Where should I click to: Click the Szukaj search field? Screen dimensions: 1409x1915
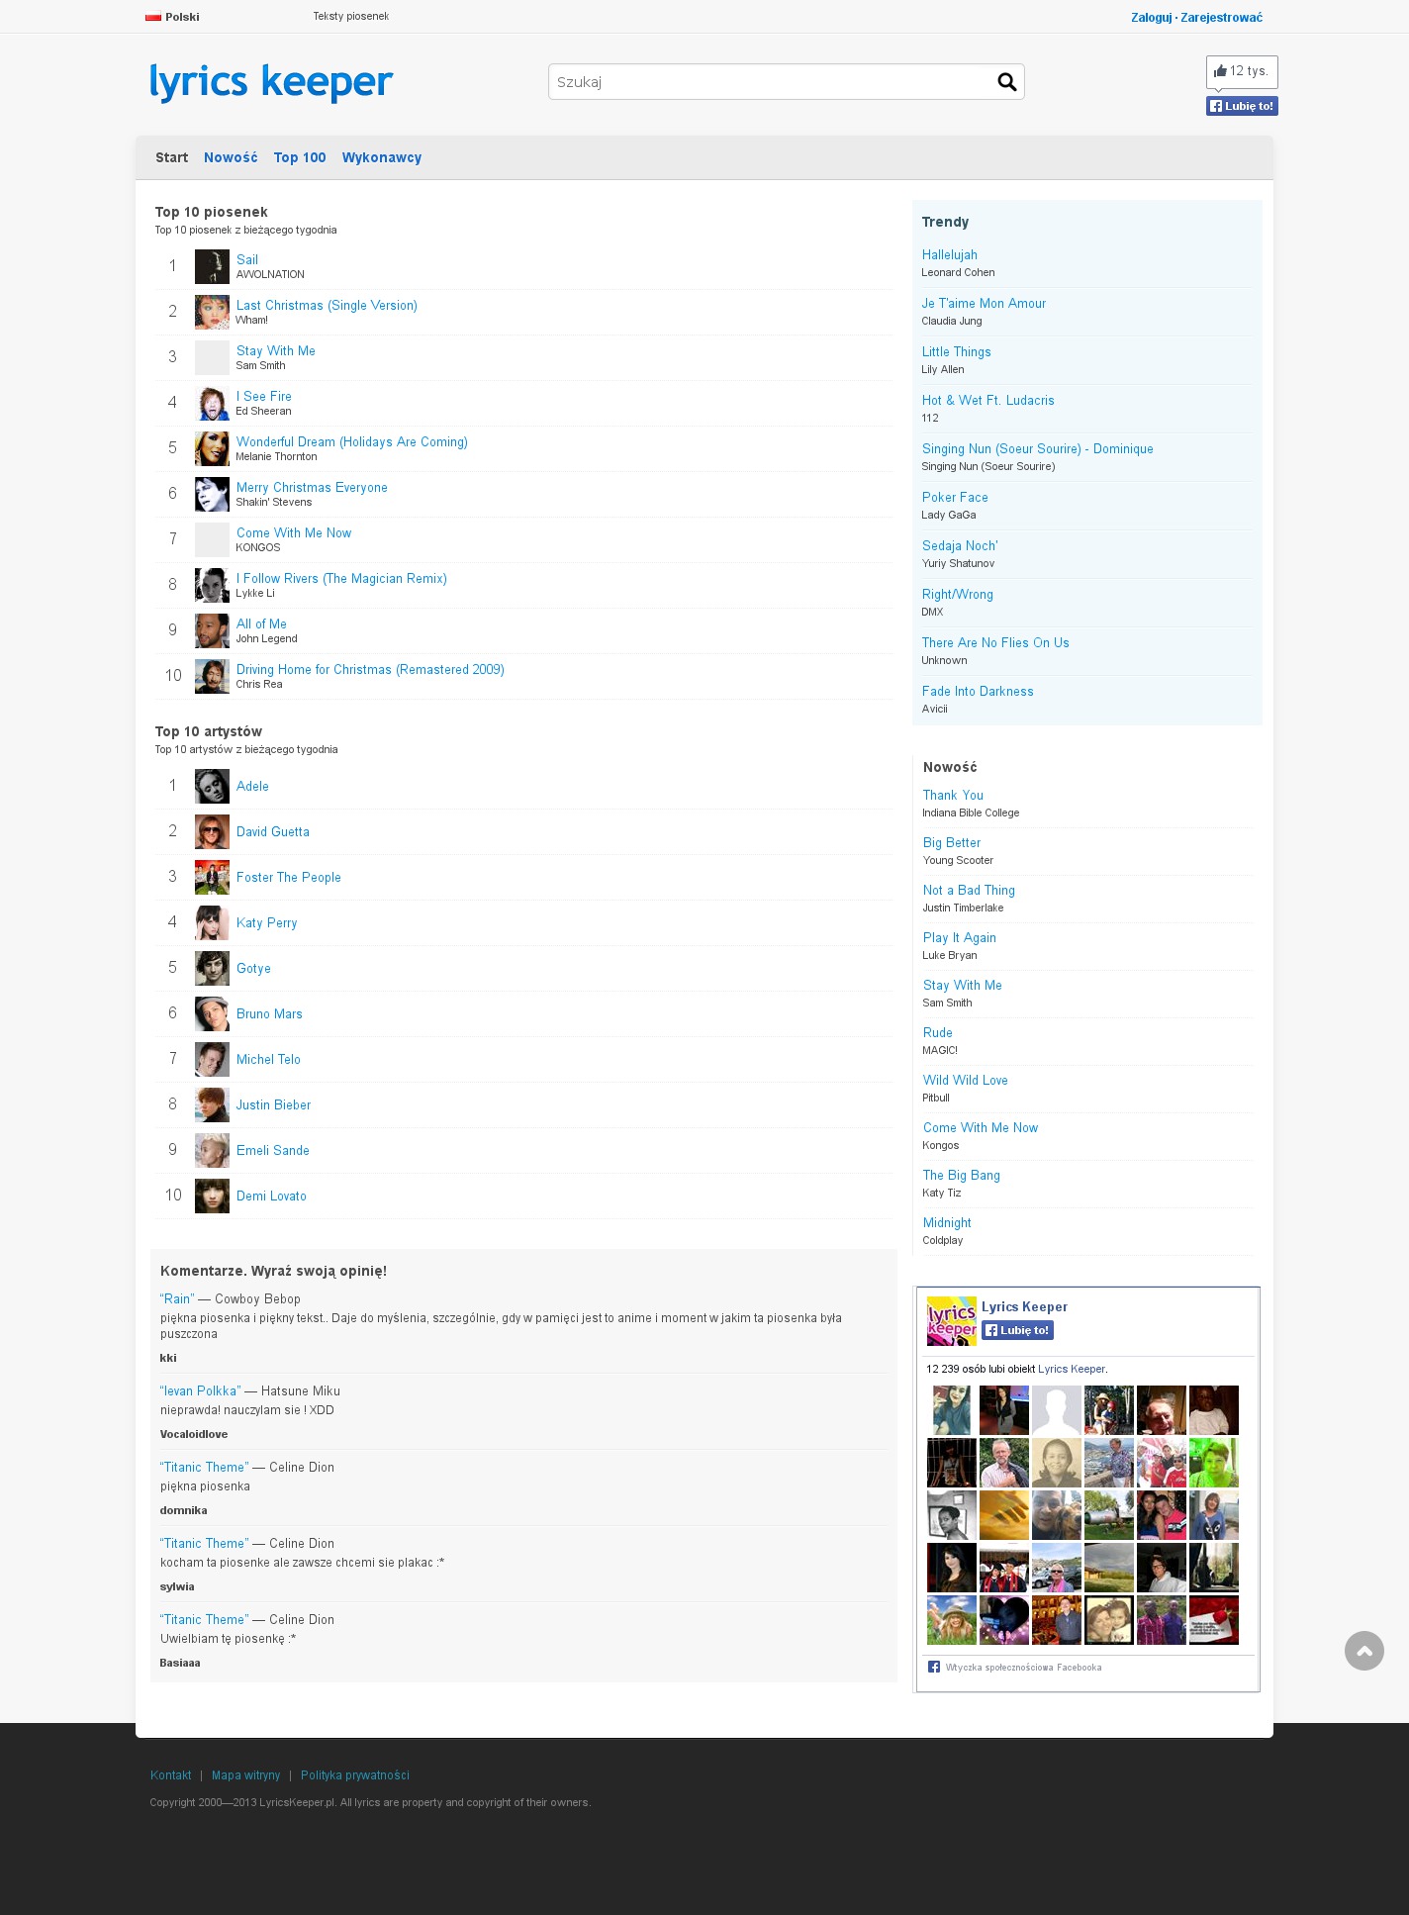pyautogui.click(x=772, y=82)
